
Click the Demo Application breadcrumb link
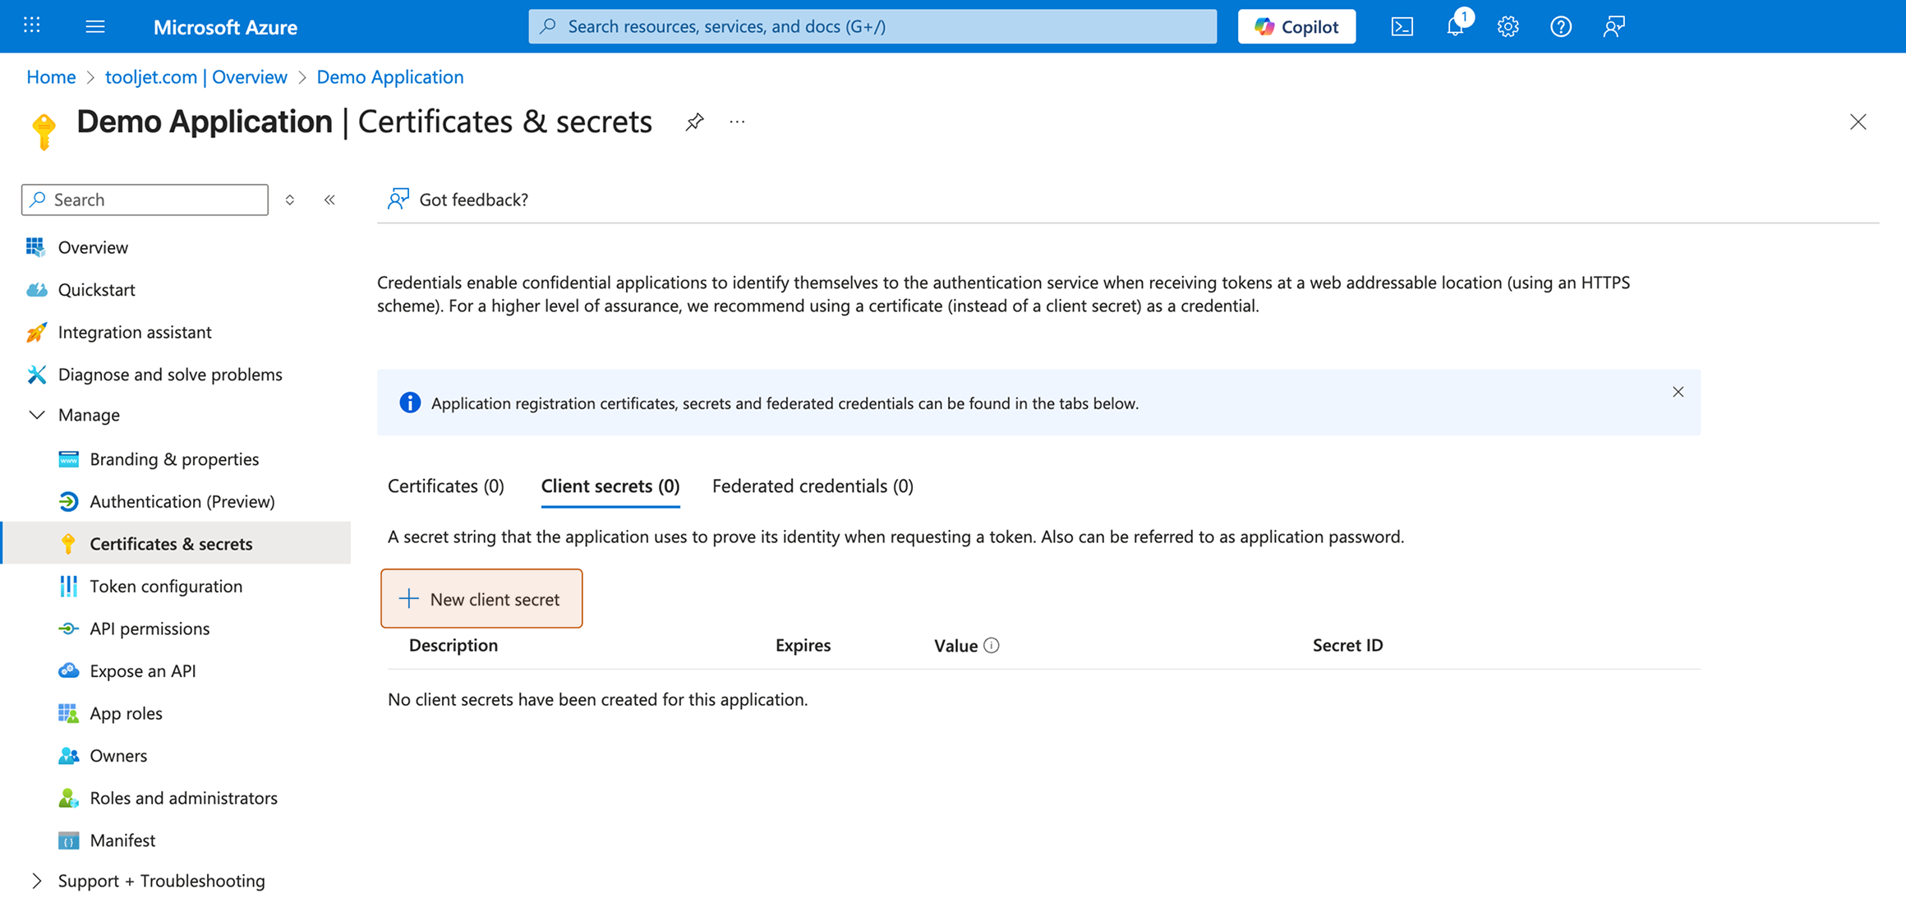click(390, 77)
